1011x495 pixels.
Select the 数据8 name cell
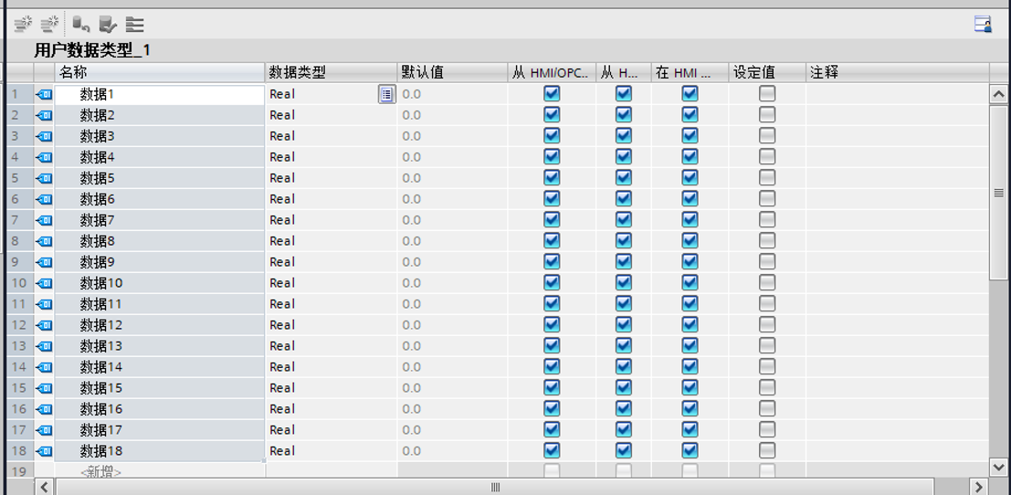point(159,241)
